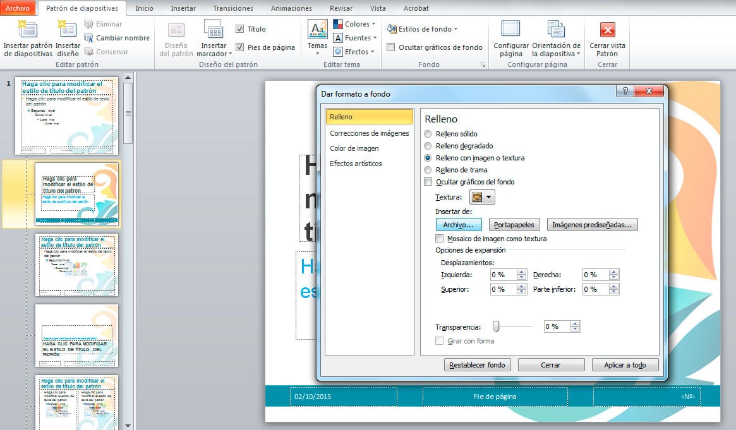The width and height of the screenshot is (736, 430).
Task: Click the Derecha offset field
Action: pyautogui.click(x=595, y=275)
